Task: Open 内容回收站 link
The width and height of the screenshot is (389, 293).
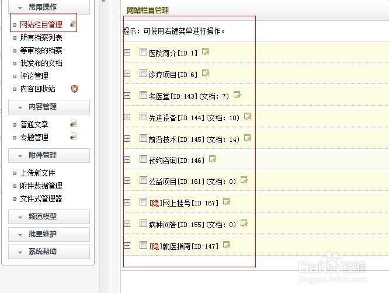Action: pyautogui.click(x=37, y=89)
